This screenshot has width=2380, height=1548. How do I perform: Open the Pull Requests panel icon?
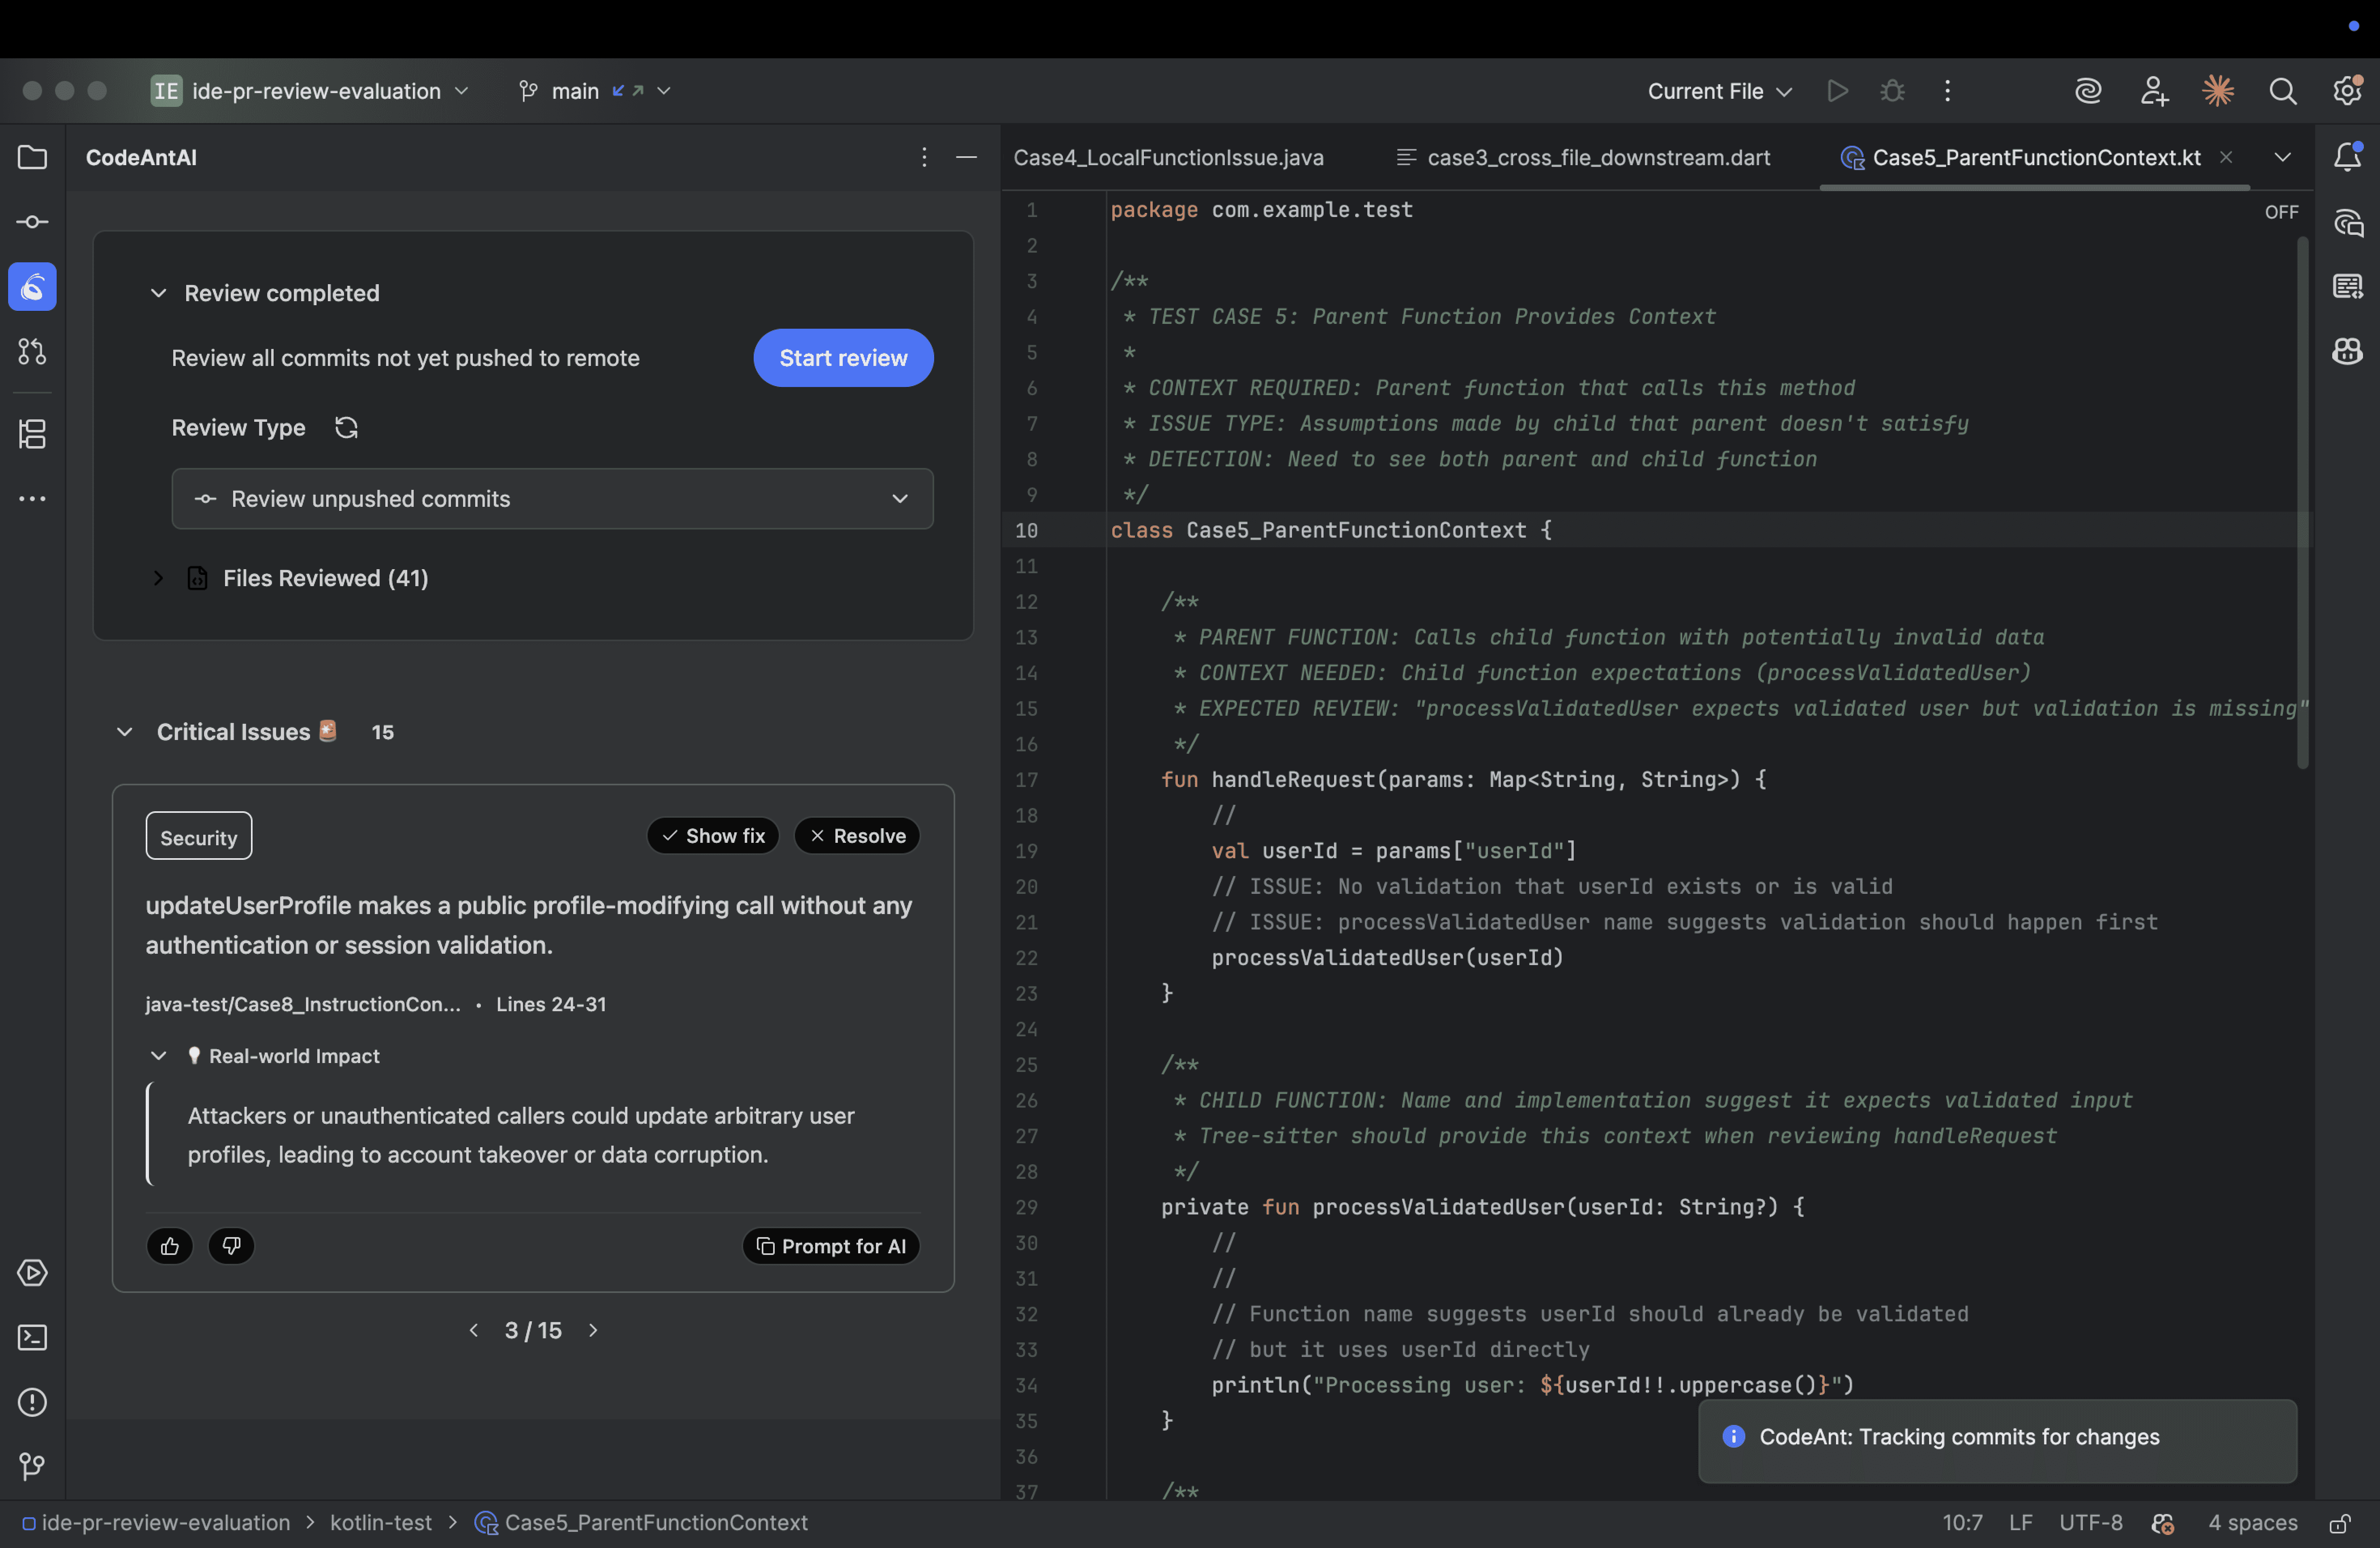coord(32,351)
